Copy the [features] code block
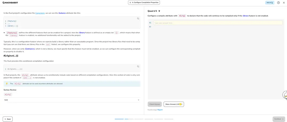Image resolution: width=287 pixels, height=122 pixels. click(x=138, y=18)
